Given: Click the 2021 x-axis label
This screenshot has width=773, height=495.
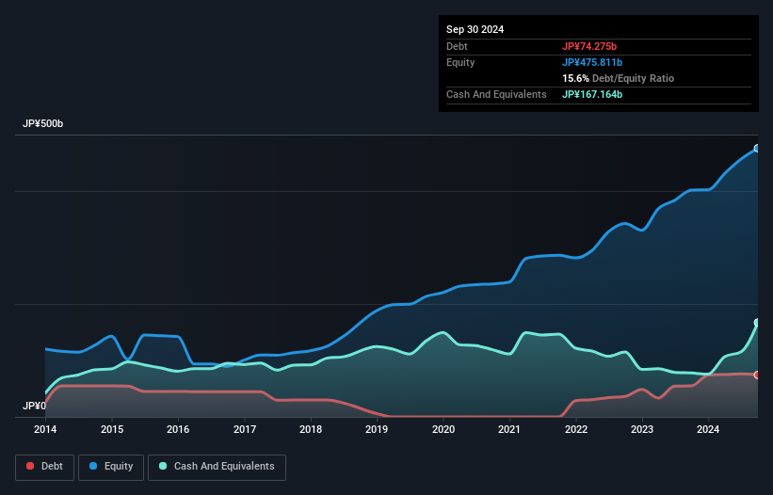Looking at the screenshot, I should click(x=509, y=430).
